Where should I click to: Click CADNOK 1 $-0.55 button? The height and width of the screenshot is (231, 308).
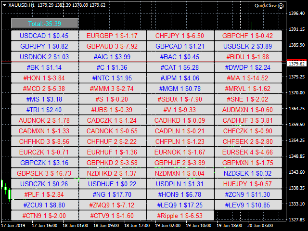coord(113,131)
